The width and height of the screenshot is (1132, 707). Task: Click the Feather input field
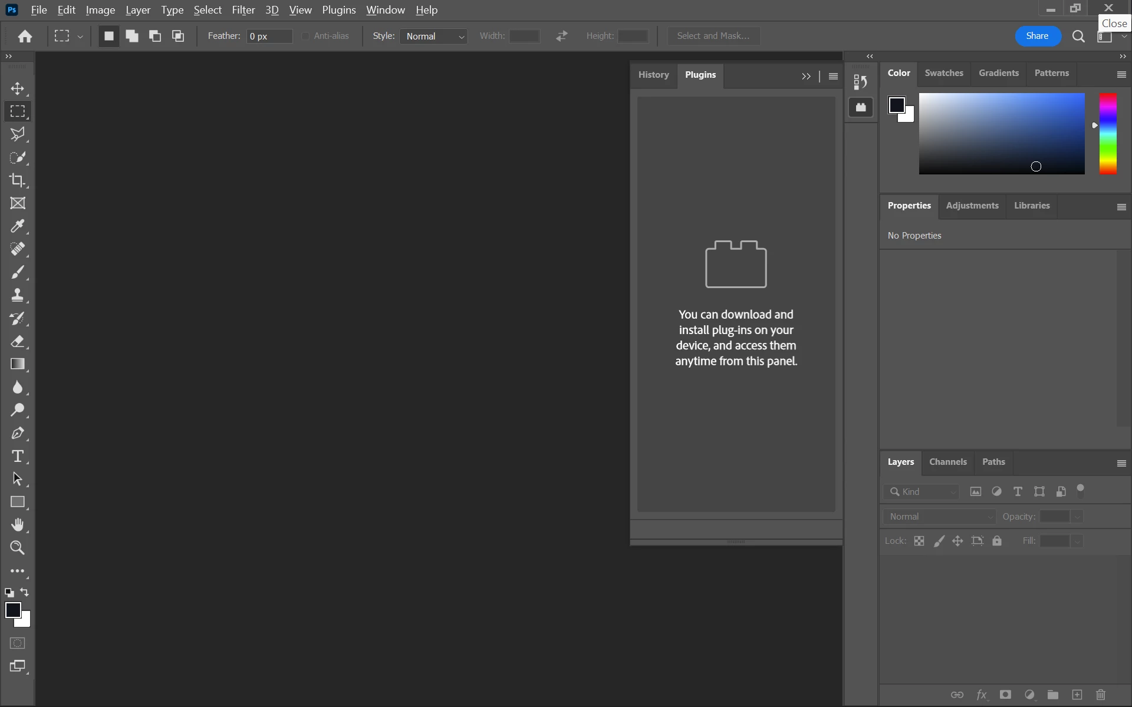[x=269, y=36]
